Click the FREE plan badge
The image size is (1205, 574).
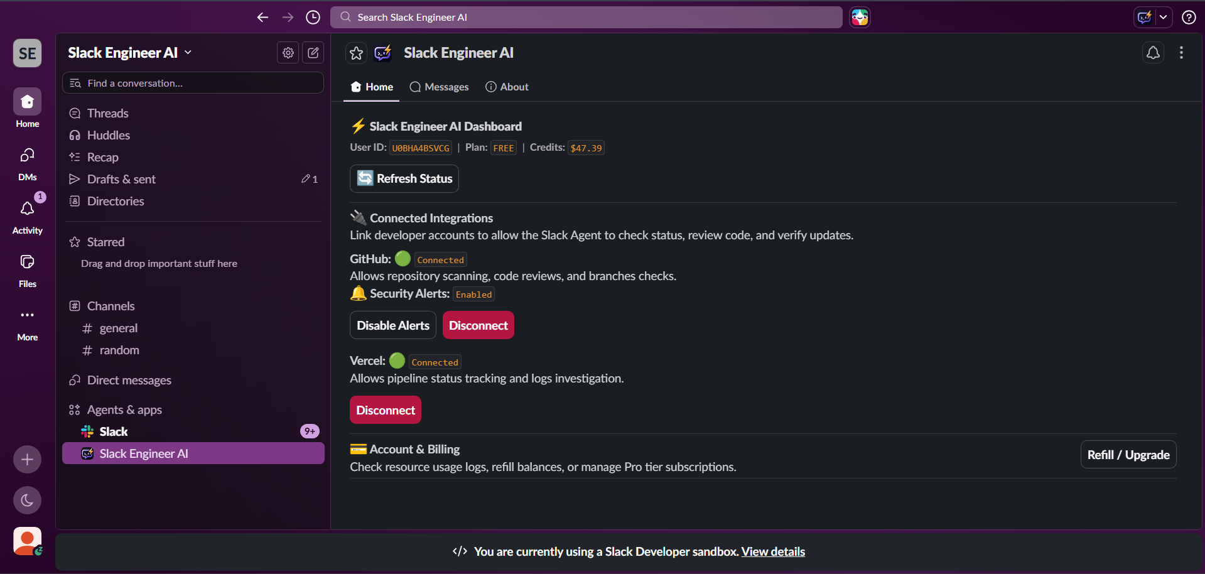coord(504,148)
